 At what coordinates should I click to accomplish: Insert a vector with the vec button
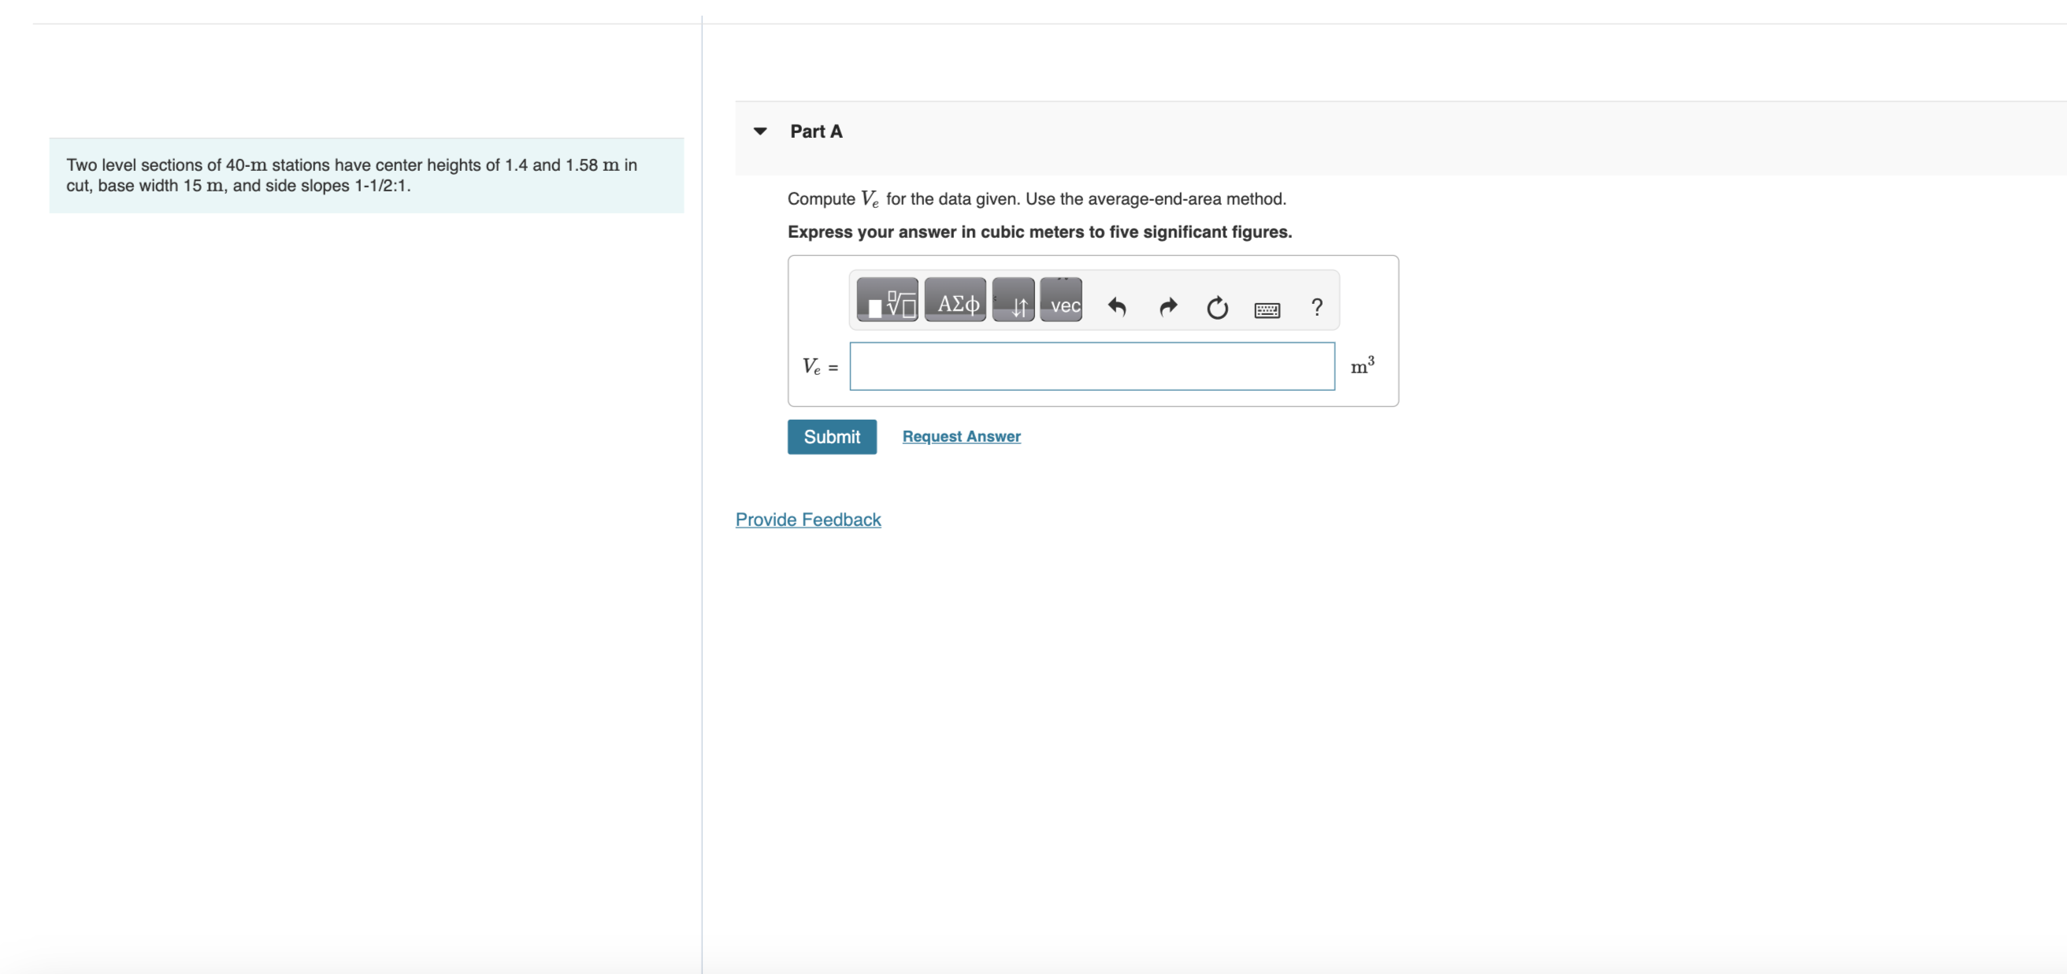1061,300
